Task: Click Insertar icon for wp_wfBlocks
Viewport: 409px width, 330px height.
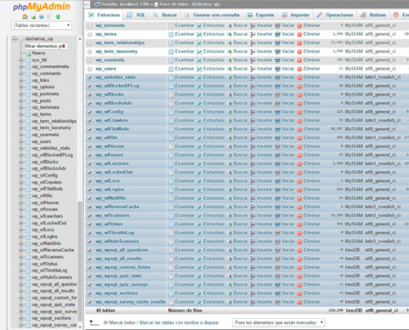Action: click(x=254, y=95)
